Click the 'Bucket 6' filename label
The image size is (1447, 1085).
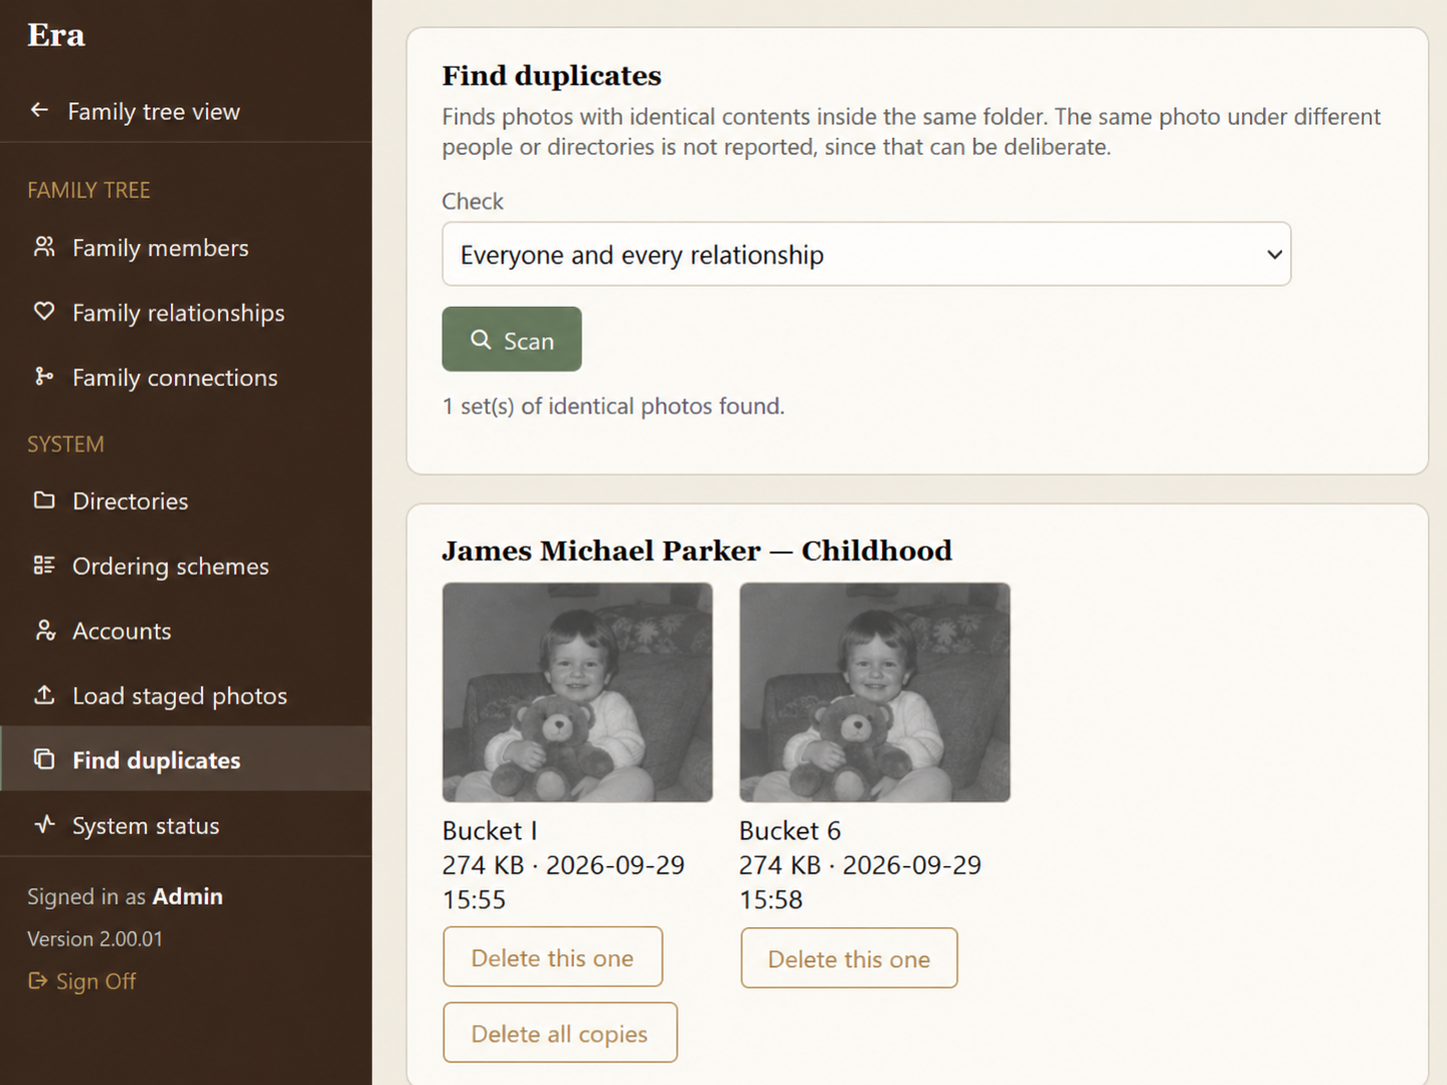coord(789,830)
